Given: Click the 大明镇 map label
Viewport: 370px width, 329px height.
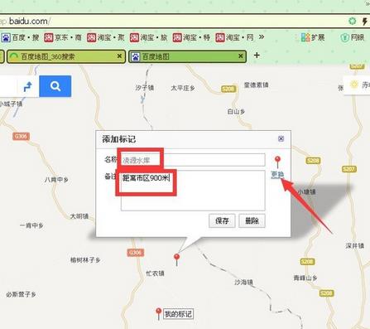Looking at the screenshot, I should [x=79, y=216].
